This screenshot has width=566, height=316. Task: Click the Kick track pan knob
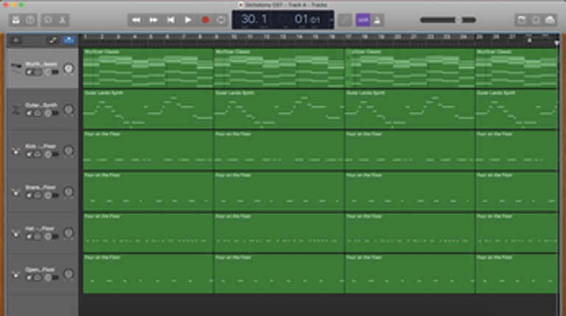pos(68,151)
